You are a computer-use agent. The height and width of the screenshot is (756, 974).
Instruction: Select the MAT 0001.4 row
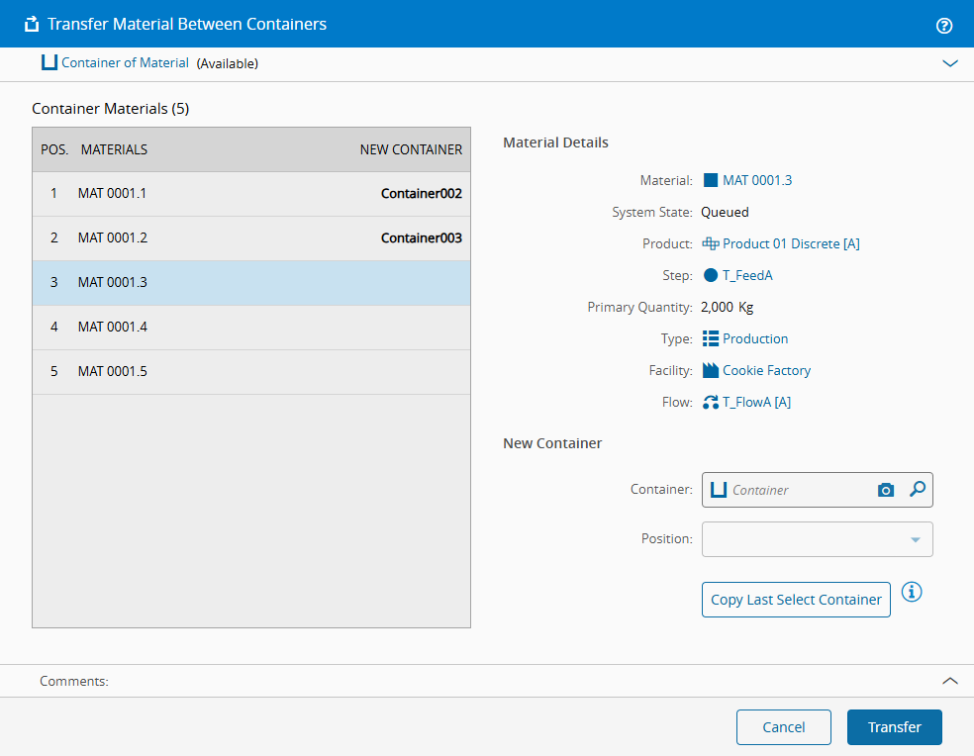pos(251,328)
